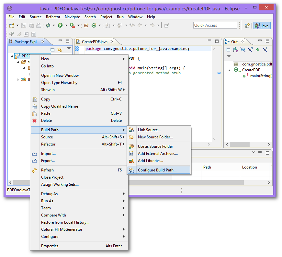282x257 pixels.
Task: Switch to the Java perspective button
Action: coord(262,26)
